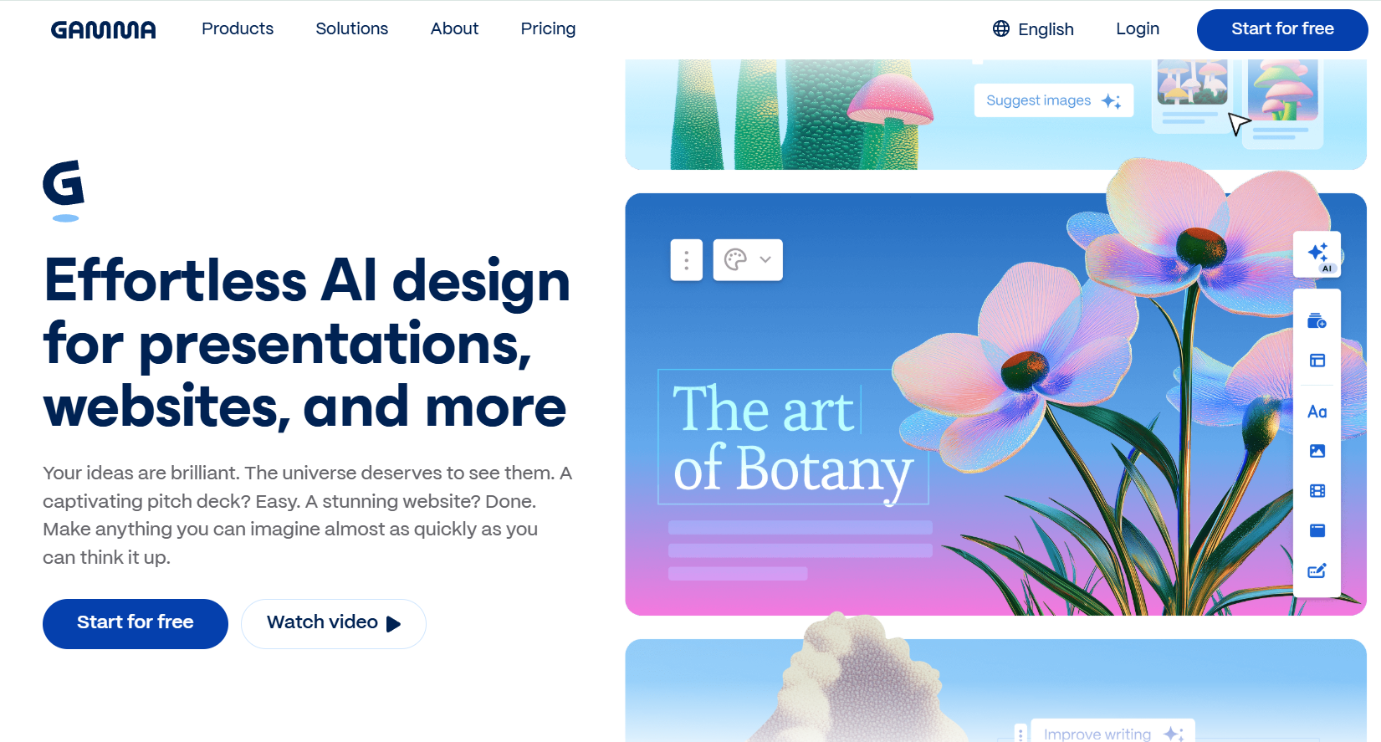Click the hero Start for free button
The height and width of the screenshot is (742, 1381).
click(x=136, y=623)
